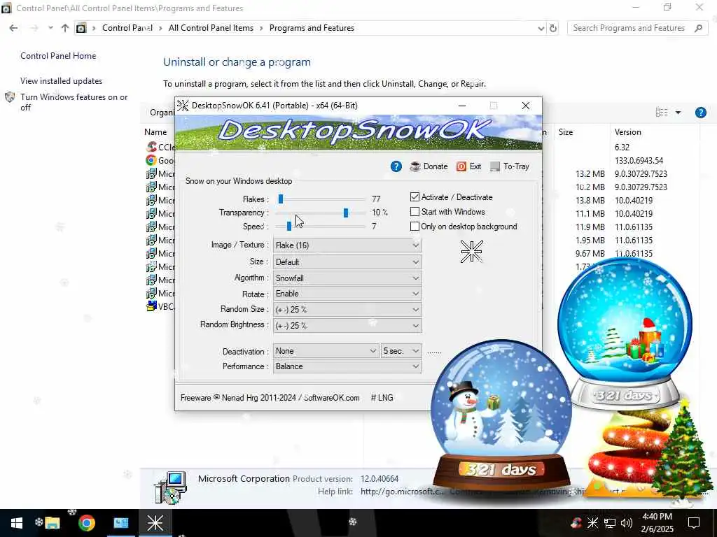Image resolution: width=717 pixels, height=537 pixels.
Task: Expand the address bar history dropdown
Action: point(541,28)
